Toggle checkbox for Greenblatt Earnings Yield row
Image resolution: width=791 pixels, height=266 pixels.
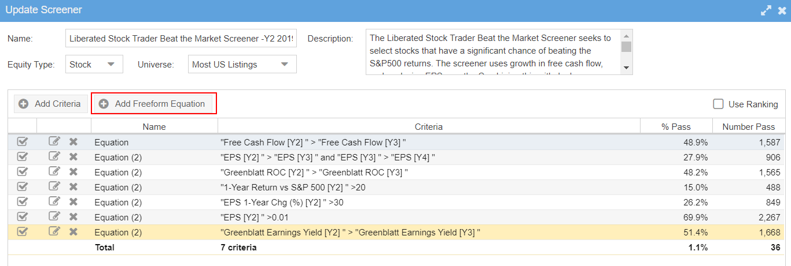pyautogui.click(x=23, y=232)
